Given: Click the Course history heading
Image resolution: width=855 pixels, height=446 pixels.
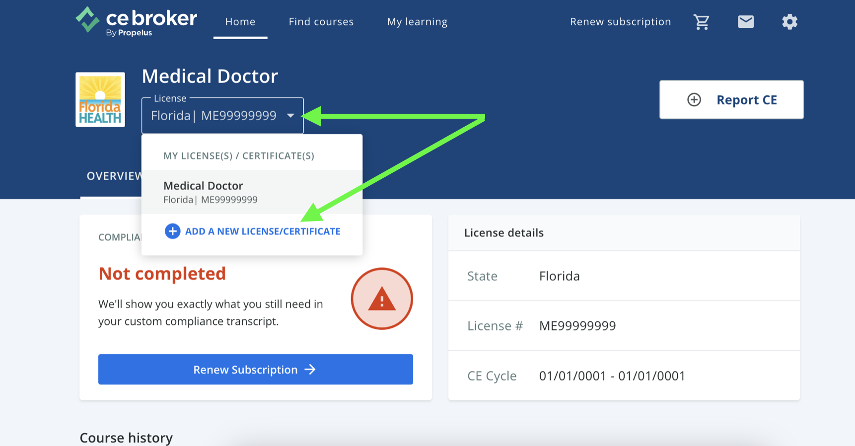Looking at the screenshot, I should (x=126, y=438).
